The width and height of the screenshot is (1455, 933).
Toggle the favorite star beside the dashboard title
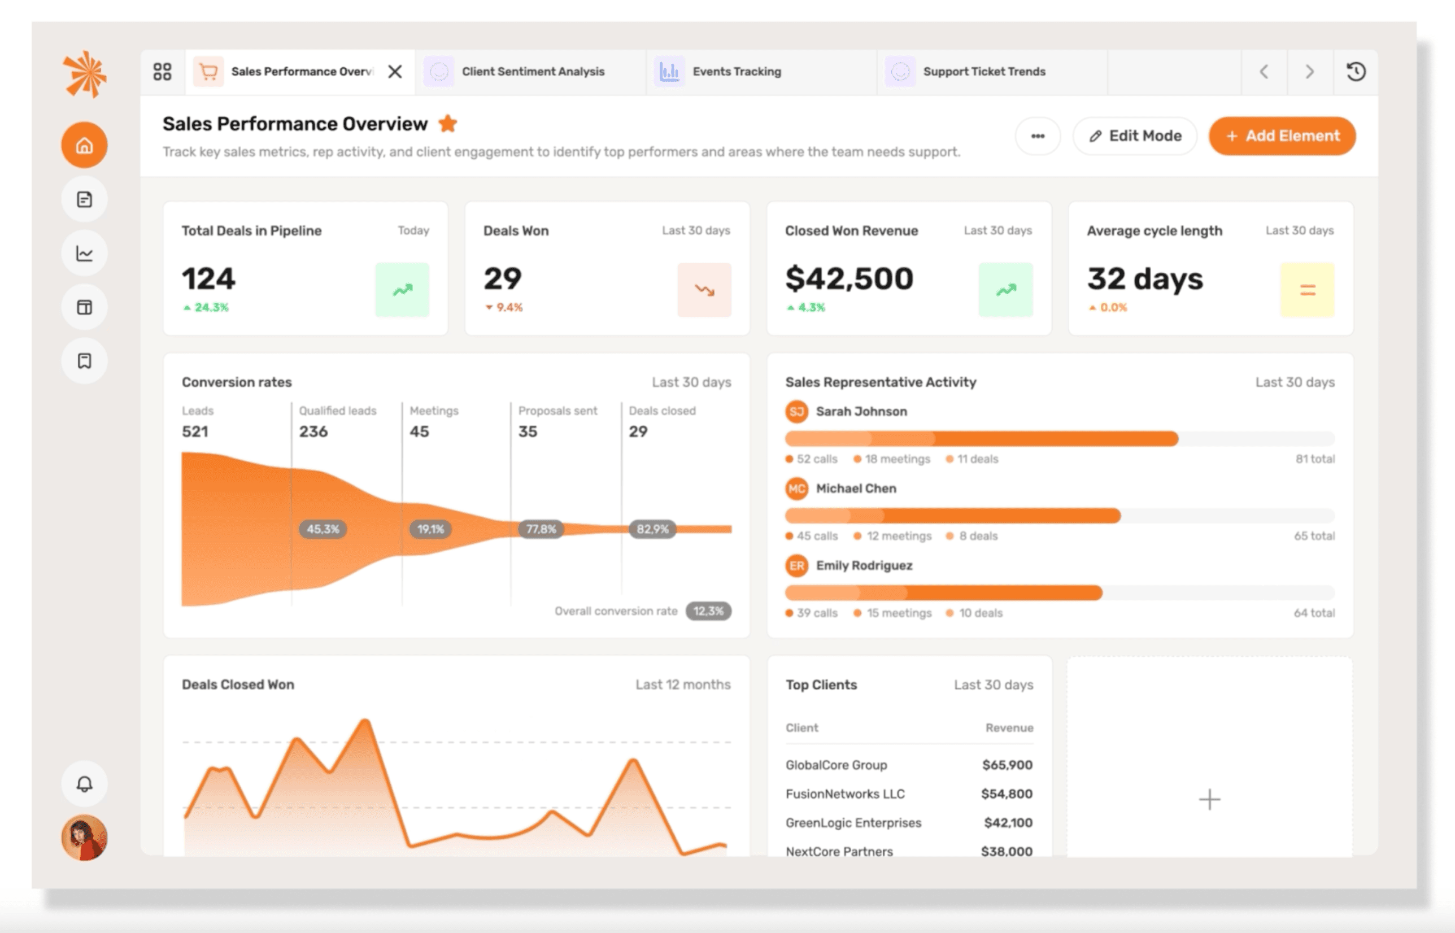pyautogui.click(x=448, y=124)
